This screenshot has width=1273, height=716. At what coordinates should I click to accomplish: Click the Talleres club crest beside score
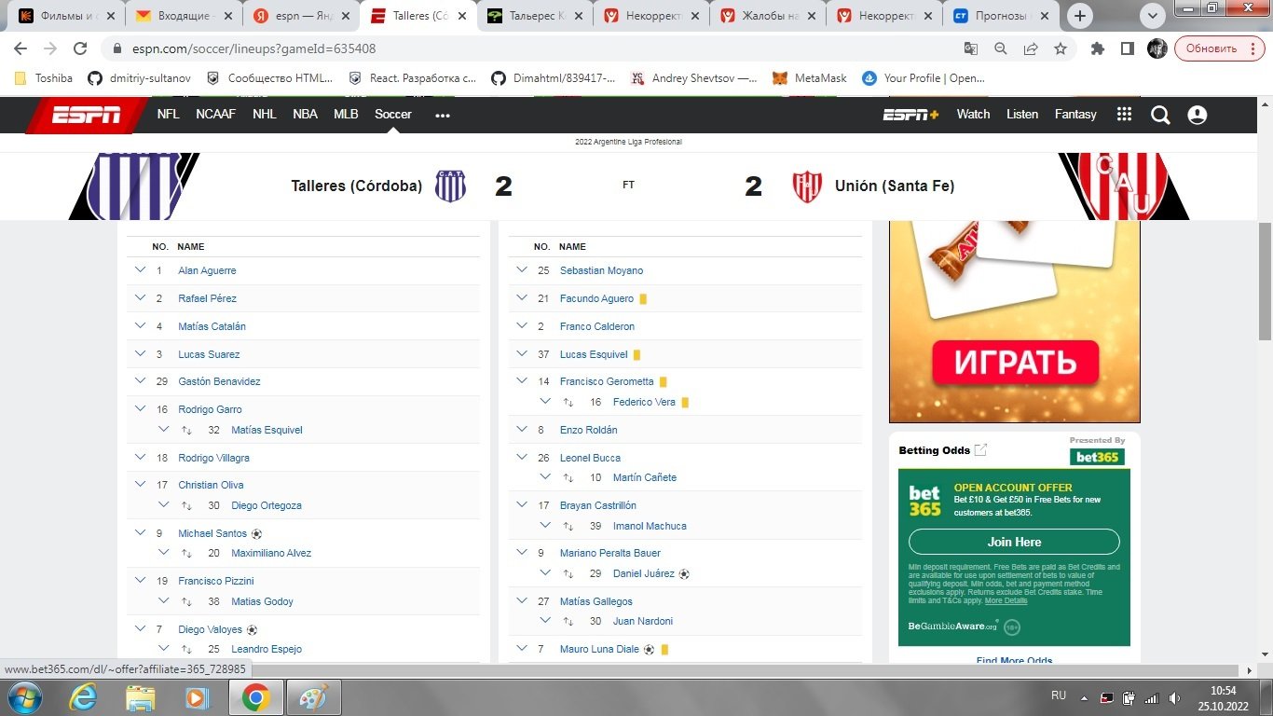(x=450, y=186)
